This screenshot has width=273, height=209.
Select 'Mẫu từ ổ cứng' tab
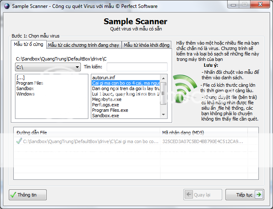pyautogui.click(x=28, y=45)
